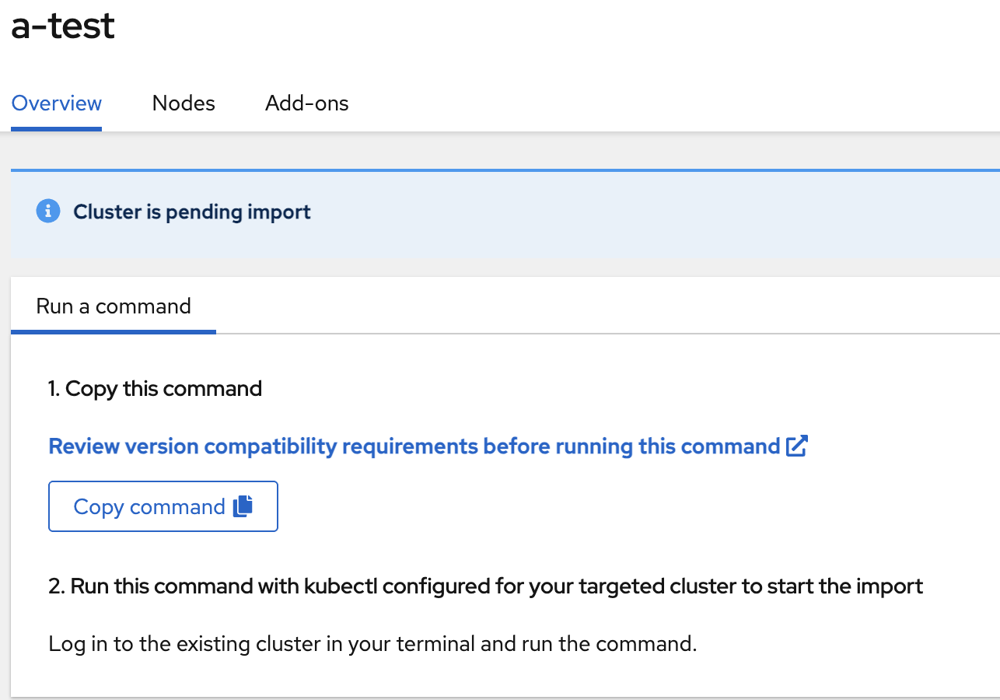Click the external link icon after compatibility link

tap(797, 446)
